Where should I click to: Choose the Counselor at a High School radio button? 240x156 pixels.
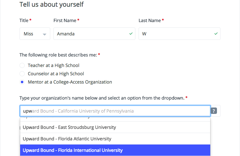coord(22,74)
